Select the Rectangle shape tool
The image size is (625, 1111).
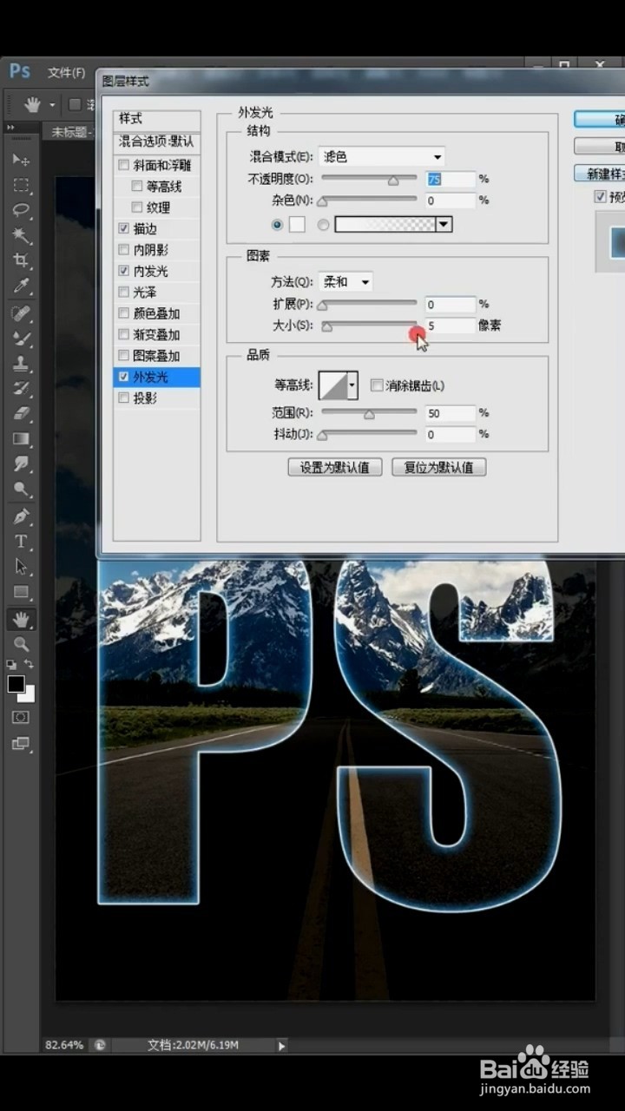click(x=22, y=593)
